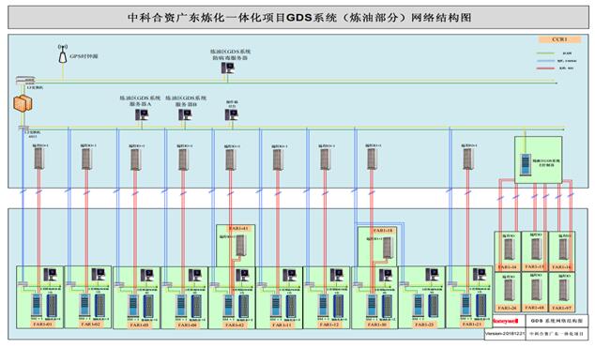
Task: Click the blue line sample in legend
Action: point(545,61)
